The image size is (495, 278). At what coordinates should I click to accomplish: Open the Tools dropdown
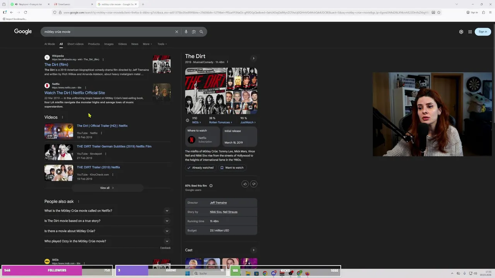tap(162, 44)
